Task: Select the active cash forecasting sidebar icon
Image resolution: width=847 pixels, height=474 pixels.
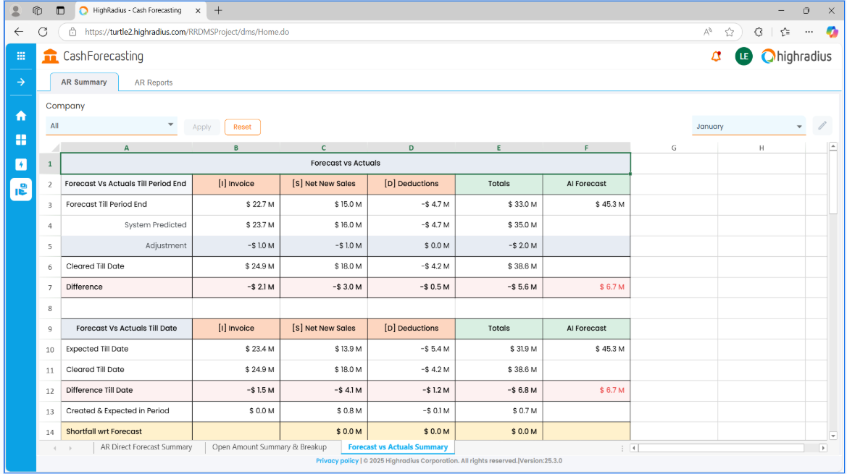Action: pos(21,190)
